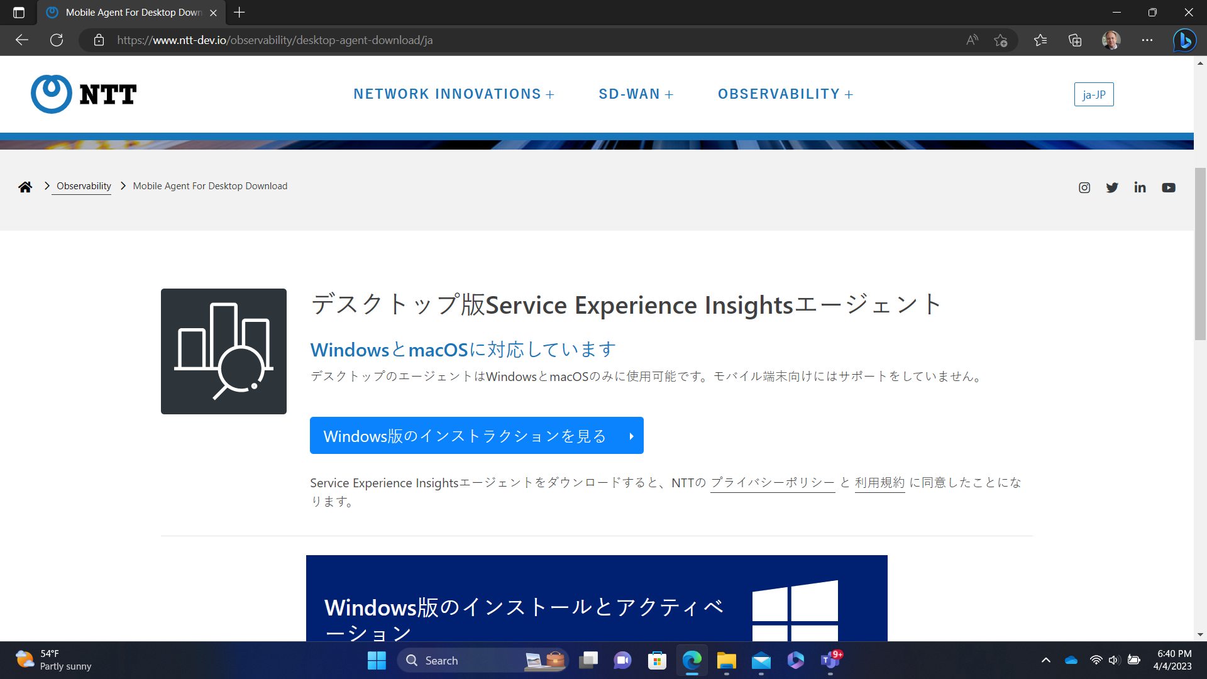Image resolution: width=1207 pixels, height=679 pixels.
Task: Add this page to favorites star
Action: (1001, 40)
